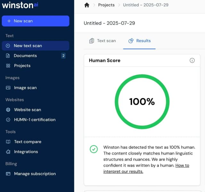This screenshot has height=192, width=205.
Task: Open Integrations from Tools section
Action: [26, 152]
